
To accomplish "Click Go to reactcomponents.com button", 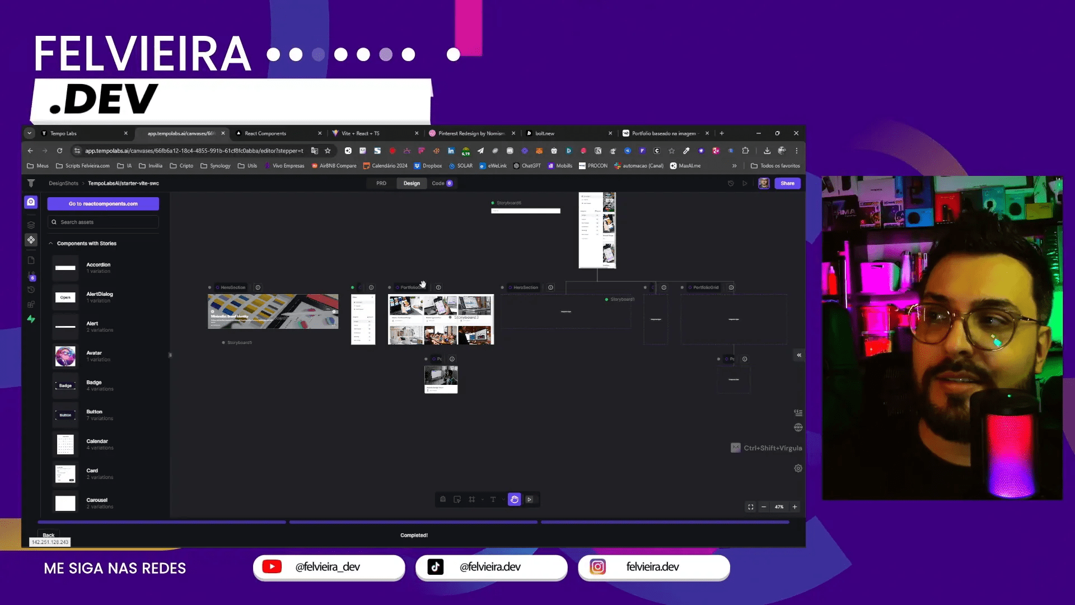I will (103, 204).
